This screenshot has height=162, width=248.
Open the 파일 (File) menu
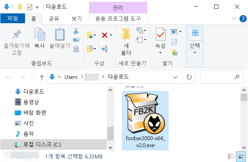13,18
